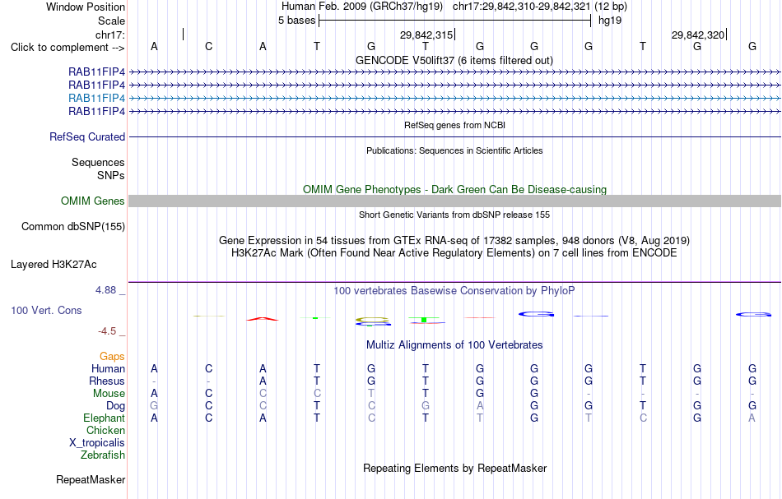Click the RefSeq Curated horizontal gene line
The width and height of the screenshot is (782, 499).
455,137
